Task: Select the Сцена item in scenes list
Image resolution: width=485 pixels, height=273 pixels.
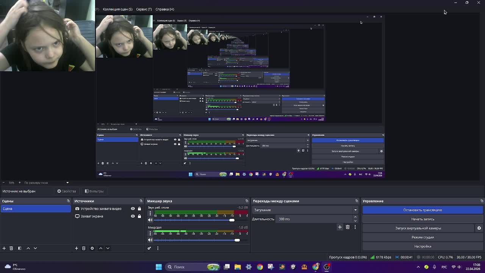Action: tap(35, 209)
